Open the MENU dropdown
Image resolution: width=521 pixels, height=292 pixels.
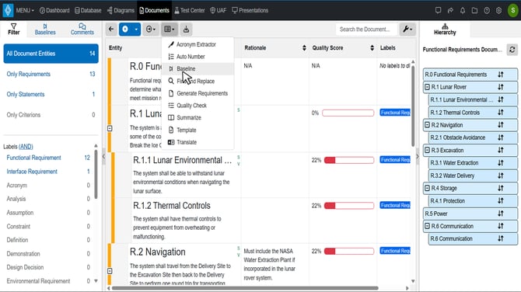click(25, 11)
